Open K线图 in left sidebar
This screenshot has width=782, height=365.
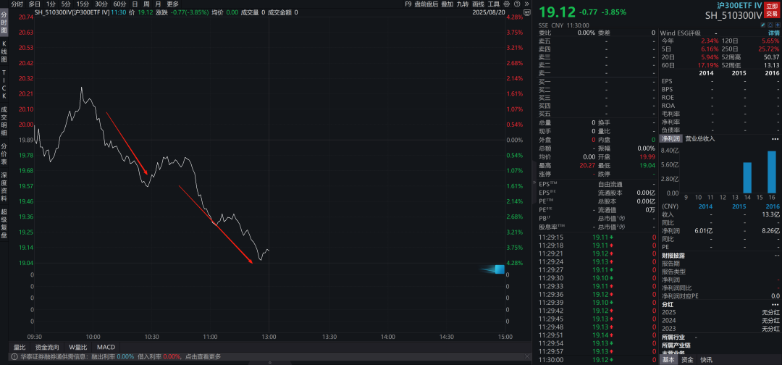(4, 52)
